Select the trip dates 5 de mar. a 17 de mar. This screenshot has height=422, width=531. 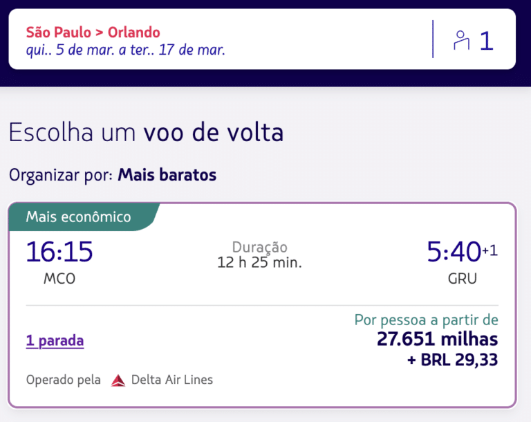point(126,50)
